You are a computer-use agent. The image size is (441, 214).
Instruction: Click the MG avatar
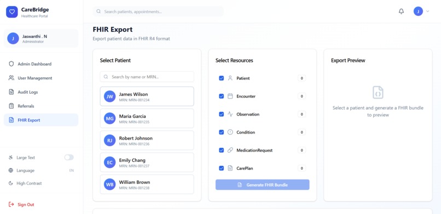[x=109, y=118]
